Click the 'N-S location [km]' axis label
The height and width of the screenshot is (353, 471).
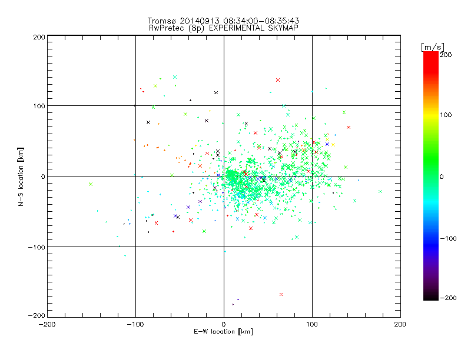[x=21, y=176]
